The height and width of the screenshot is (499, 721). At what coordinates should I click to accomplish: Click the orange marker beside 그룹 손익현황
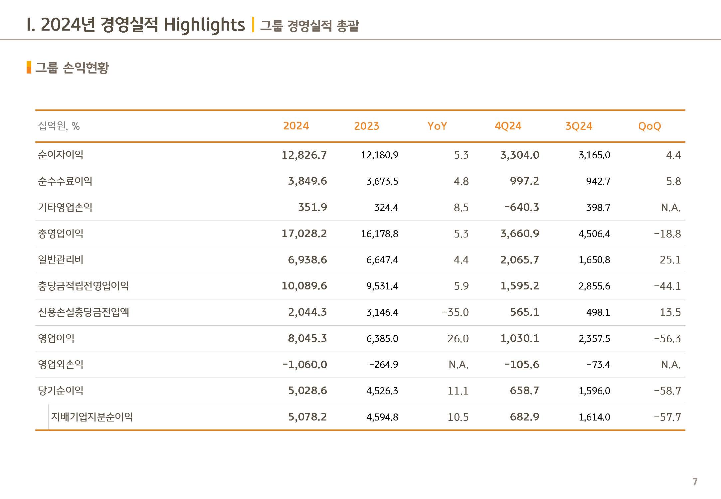pos(29,67)
